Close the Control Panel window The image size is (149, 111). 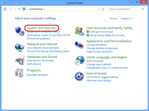(144, 2)
